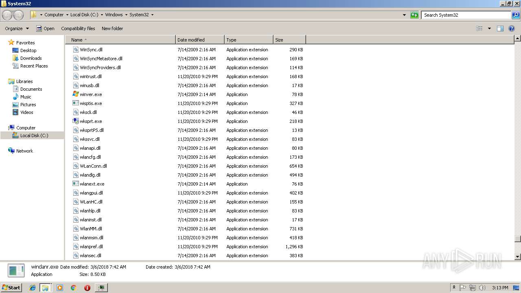Click the Change your view icon
This screenshot has height=293, width=521.
pyautogui.click(x=479, y=28)
